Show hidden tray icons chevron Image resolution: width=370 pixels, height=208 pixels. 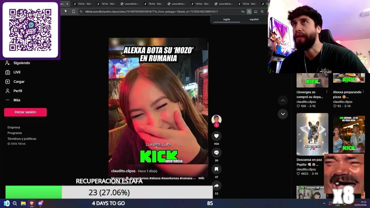tap(324, 203)
